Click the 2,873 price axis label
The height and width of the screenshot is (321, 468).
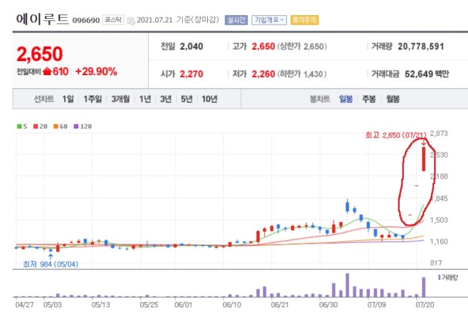click(439, 133)
